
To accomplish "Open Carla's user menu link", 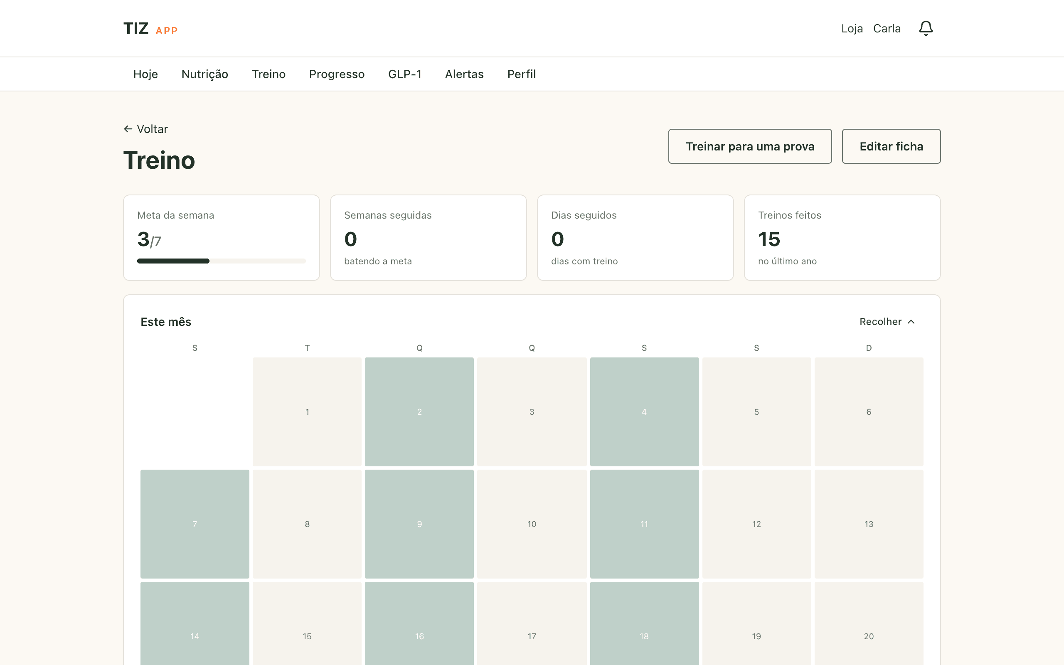I will (887, 29).
